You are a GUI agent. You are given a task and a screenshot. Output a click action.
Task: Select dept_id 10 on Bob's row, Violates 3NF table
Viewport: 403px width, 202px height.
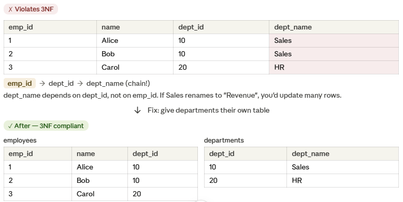[221, 54]
